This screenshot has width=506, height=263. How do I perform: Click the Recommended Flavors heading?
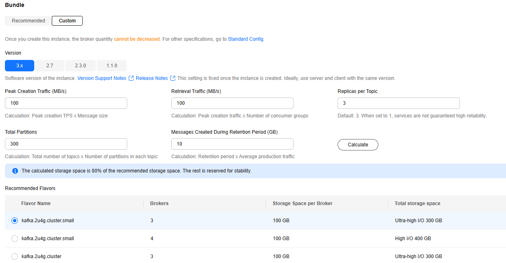coord(30,188)
